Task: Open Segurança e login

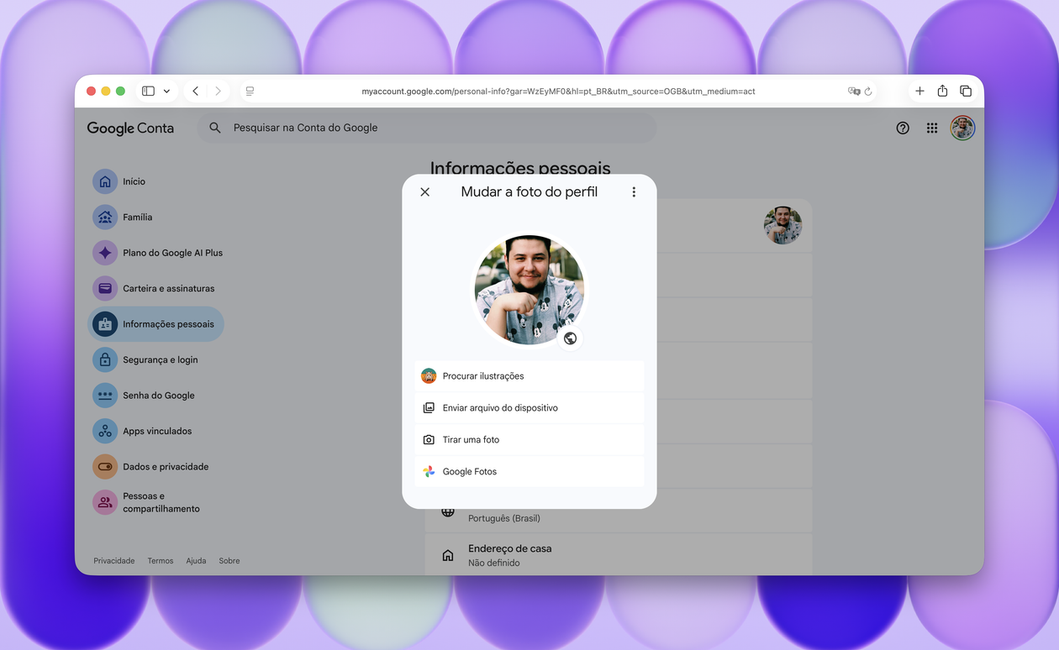Action: 156,360
